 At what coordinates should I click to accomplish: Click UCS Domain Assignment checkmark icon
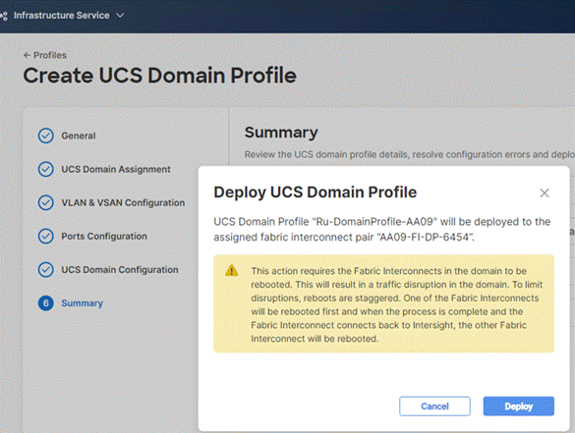coord(46,169)
